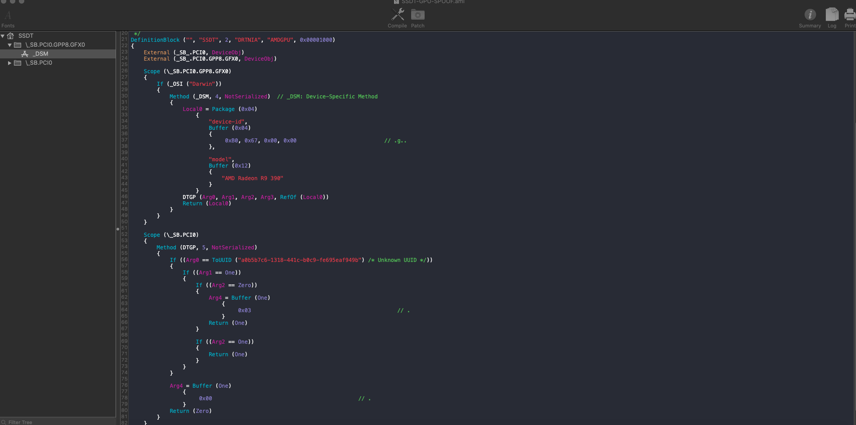Viewport: 856px width, 425px height.
Task: Click the "device-id" string in the package
Action: click(x=227, y=122)
